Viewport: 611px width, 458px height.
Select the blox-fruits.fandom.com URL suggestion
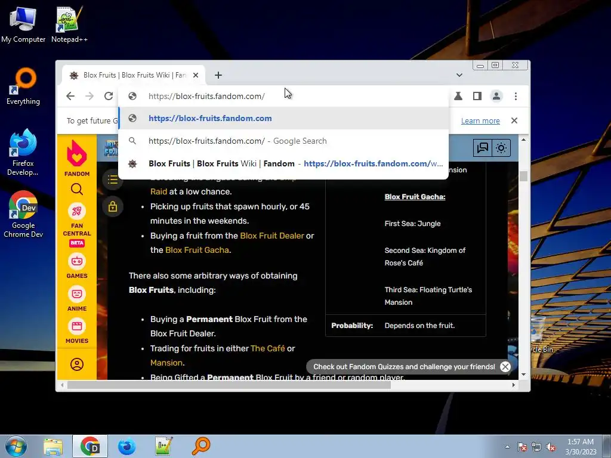(283, 119)
